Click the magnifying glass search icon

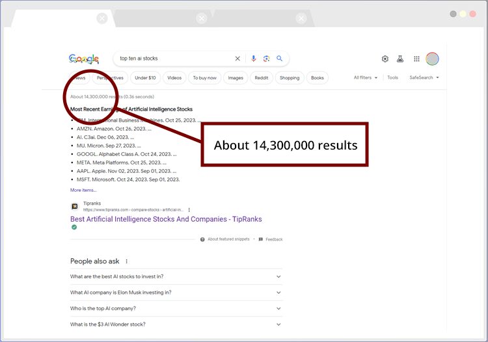pos(280,59)
